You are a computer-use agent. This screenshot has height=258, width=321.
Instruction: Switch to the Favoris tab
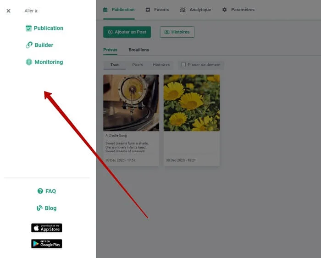157,10
